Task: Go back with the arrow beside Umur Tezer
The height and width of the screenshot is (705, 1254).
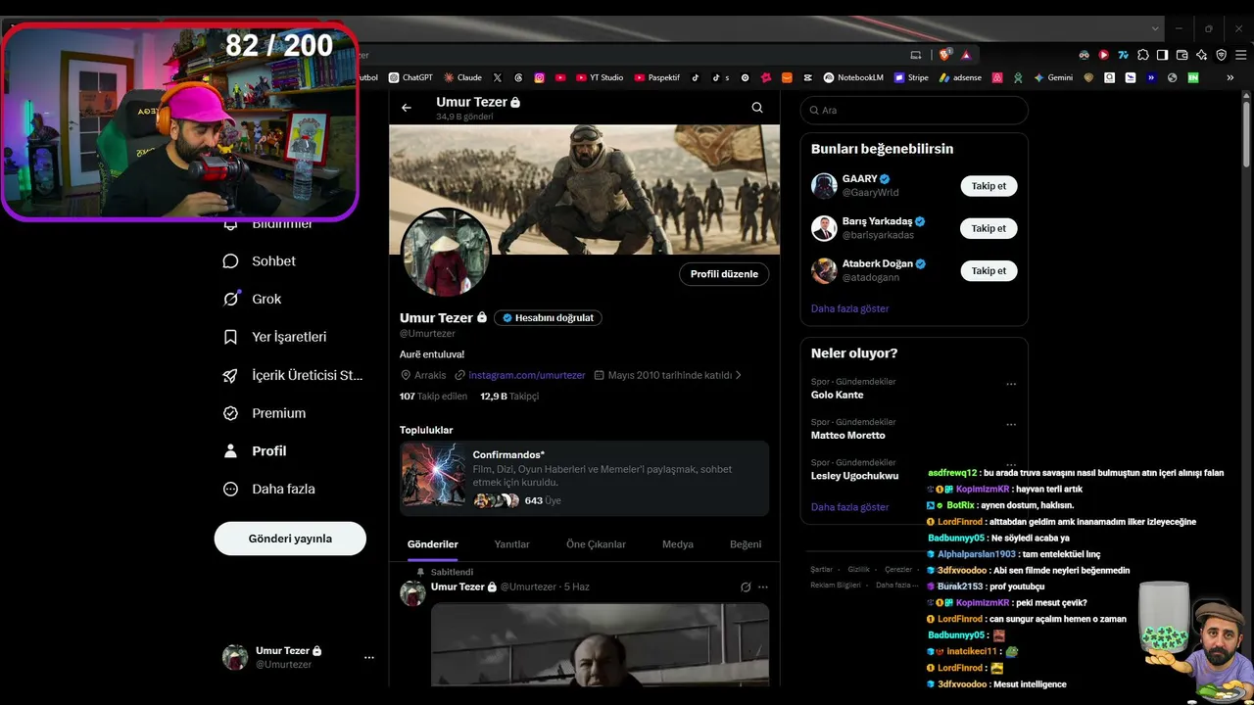Action: 407,108
